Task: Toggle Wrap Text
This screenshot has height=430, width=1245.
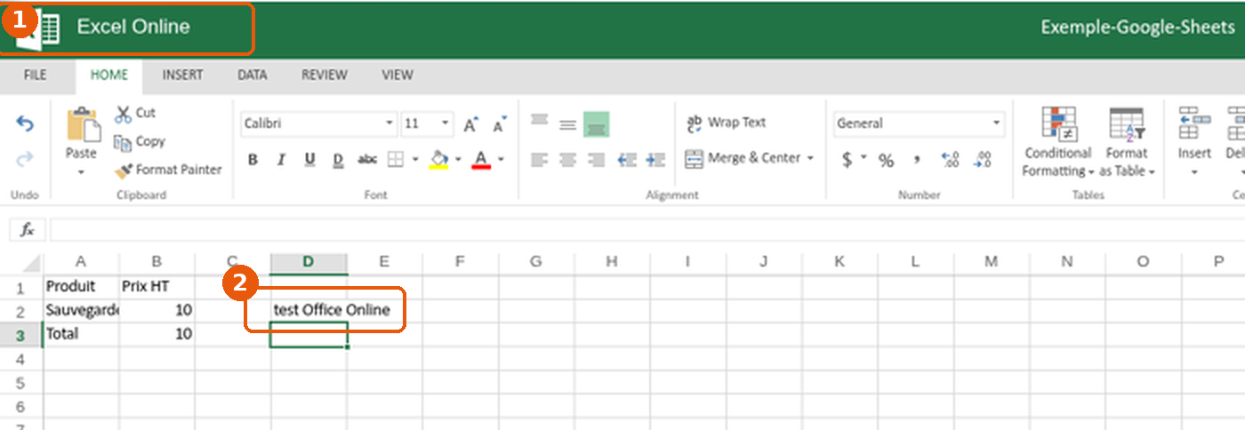Action: pos(726,123)
